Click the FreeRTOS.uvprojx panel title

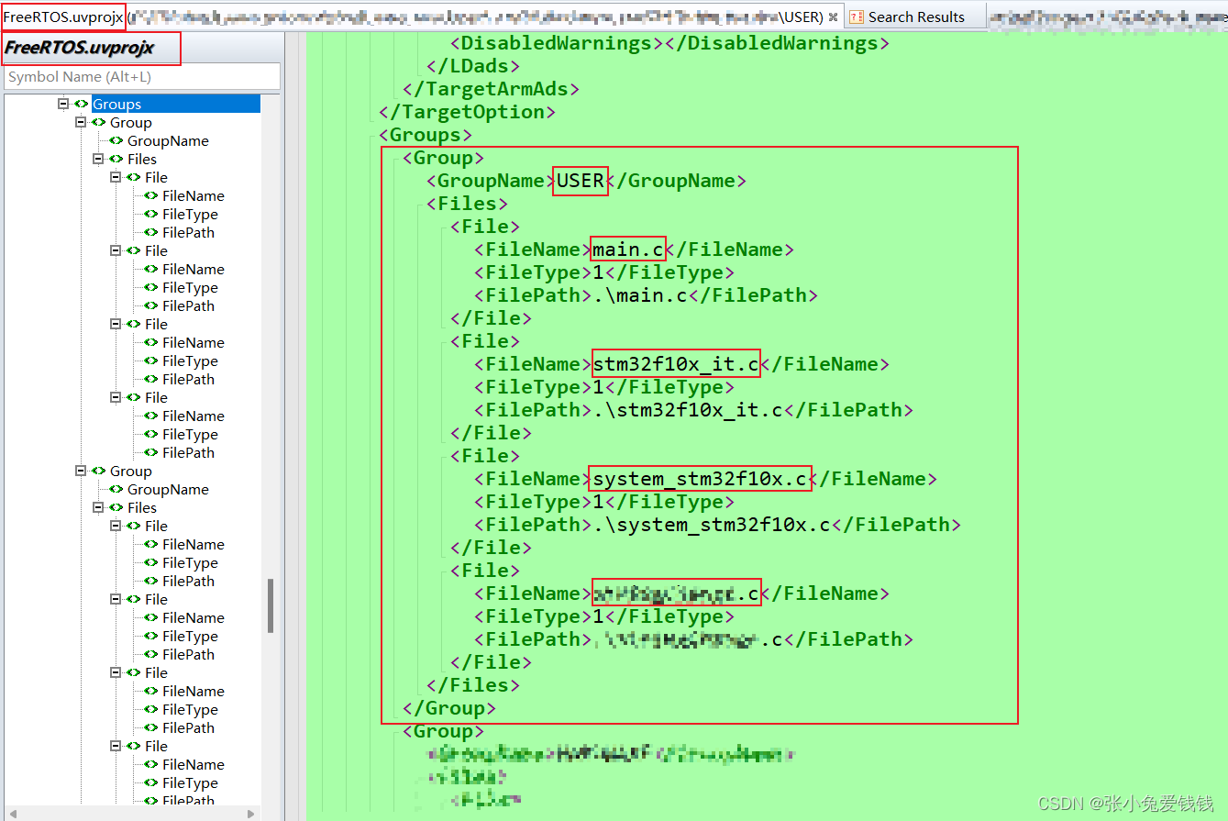79,48
